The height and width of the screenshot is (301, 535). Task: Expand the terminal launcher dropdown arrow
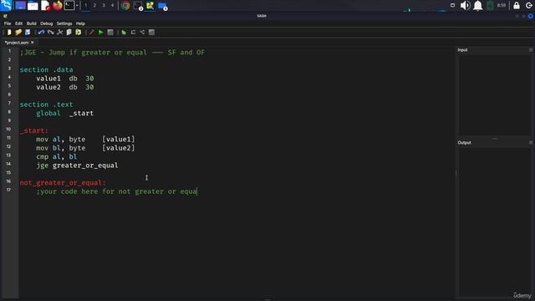point(78,6)
